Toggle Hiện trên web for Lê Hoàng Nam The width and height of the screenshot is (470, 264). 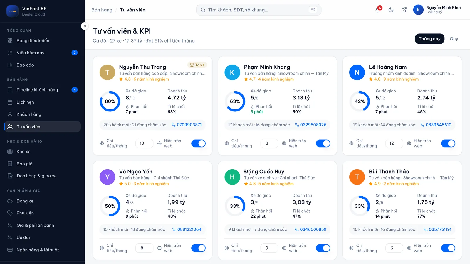(448, 143)
